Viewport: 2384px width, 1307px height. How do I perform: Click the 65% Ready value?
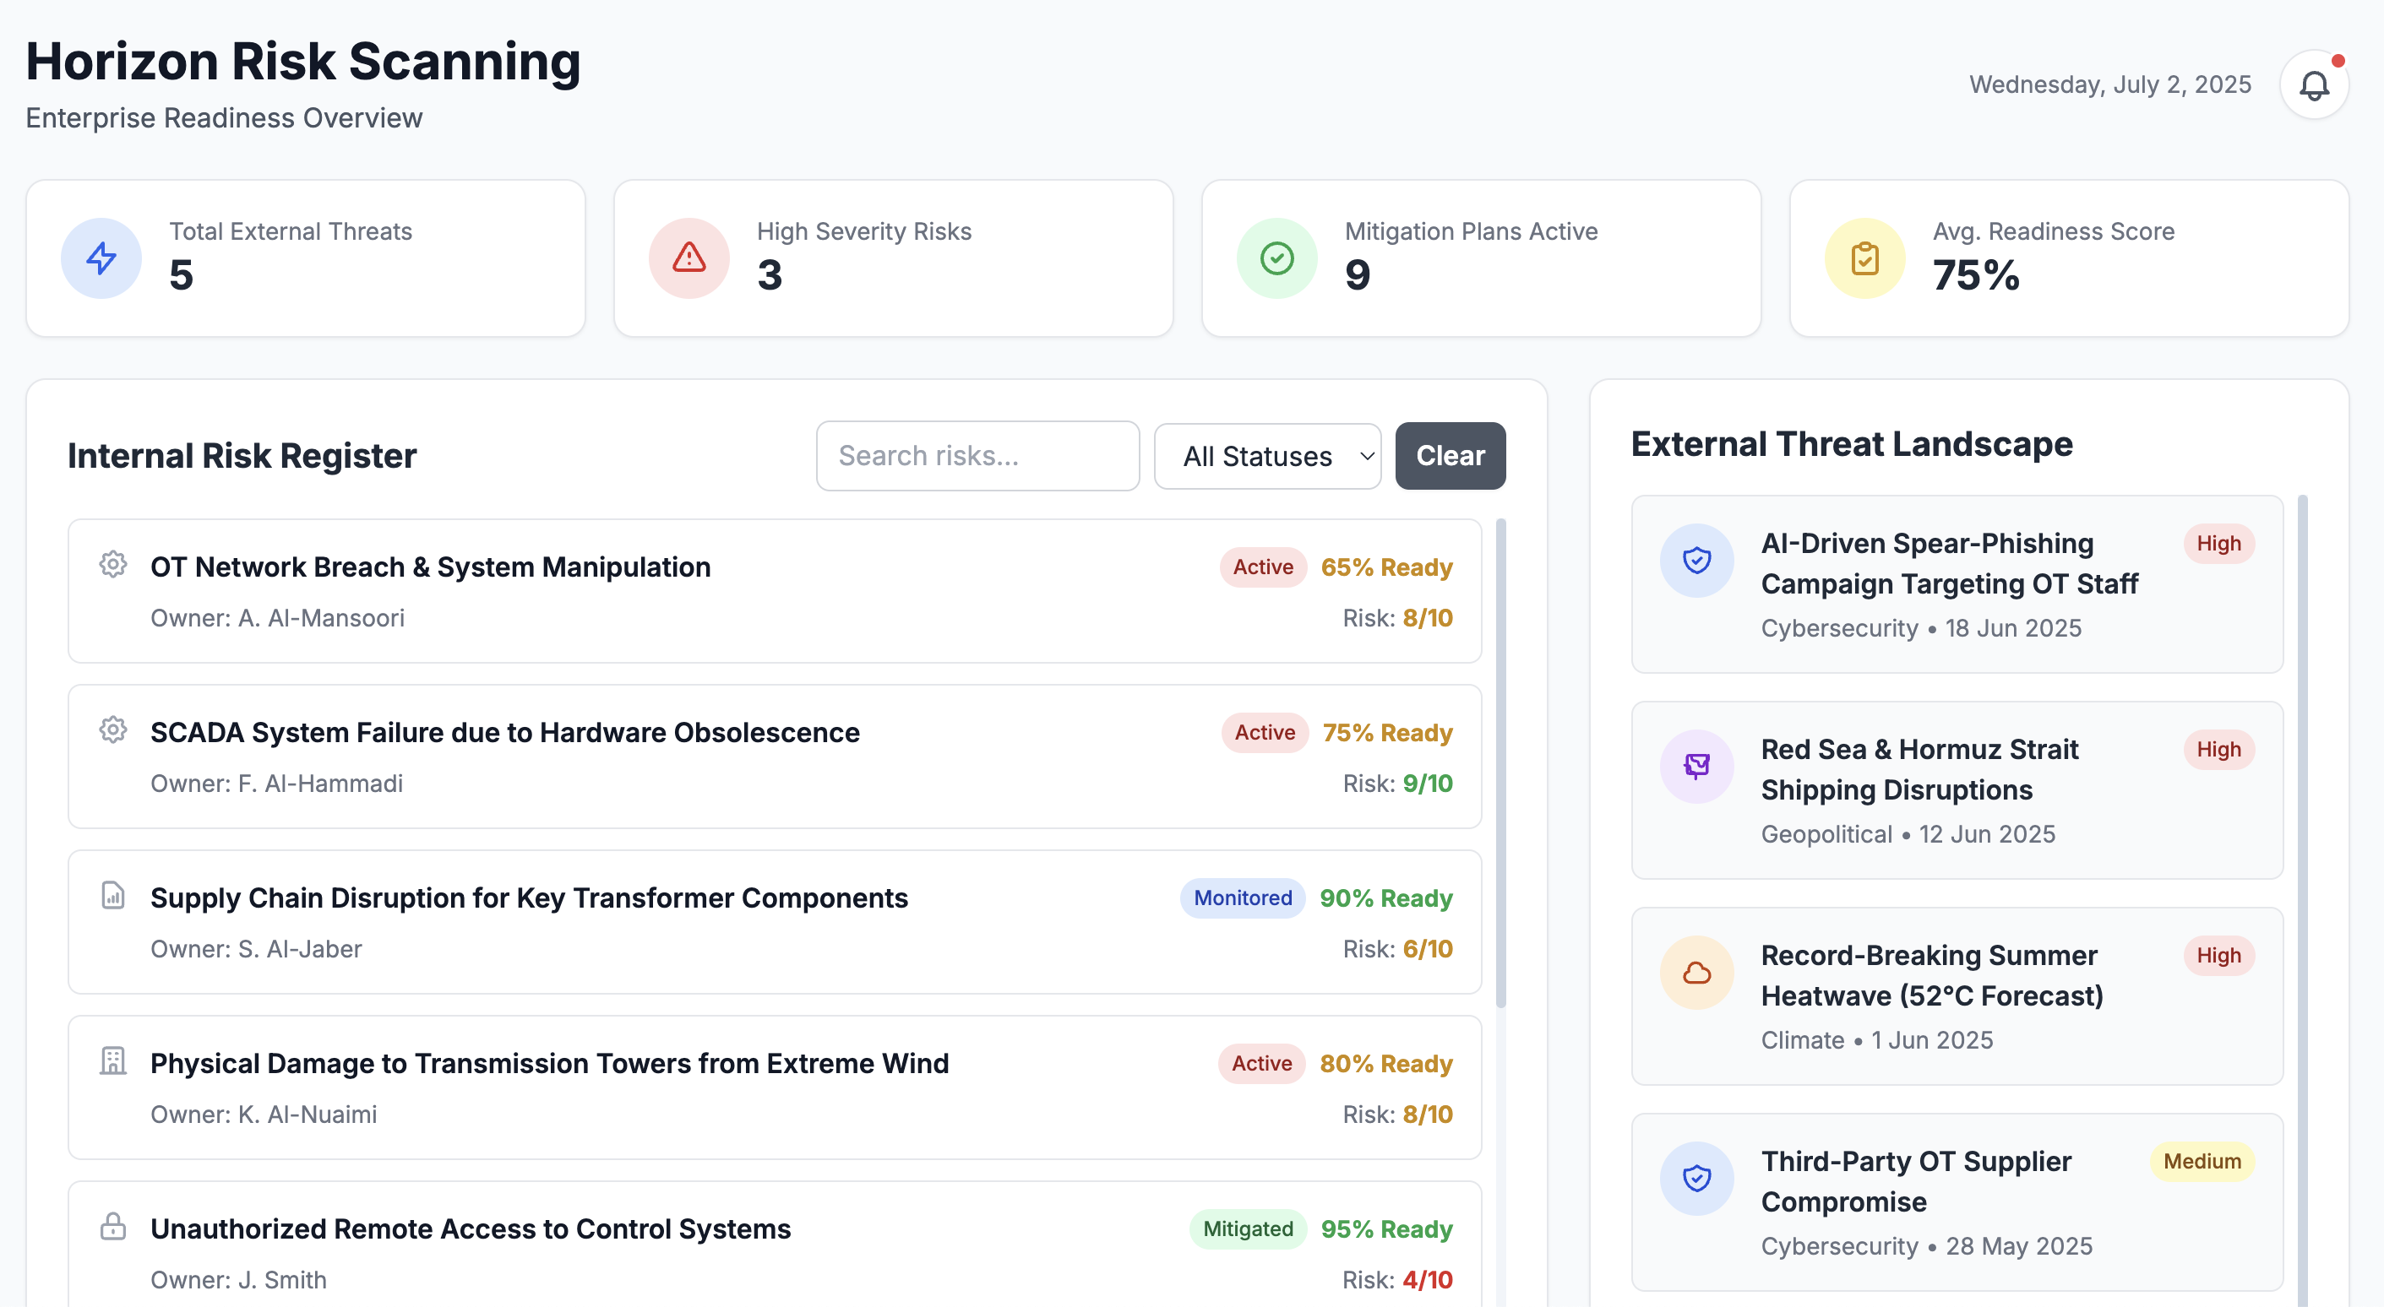pyautogui.click(x=1386, y=567)
